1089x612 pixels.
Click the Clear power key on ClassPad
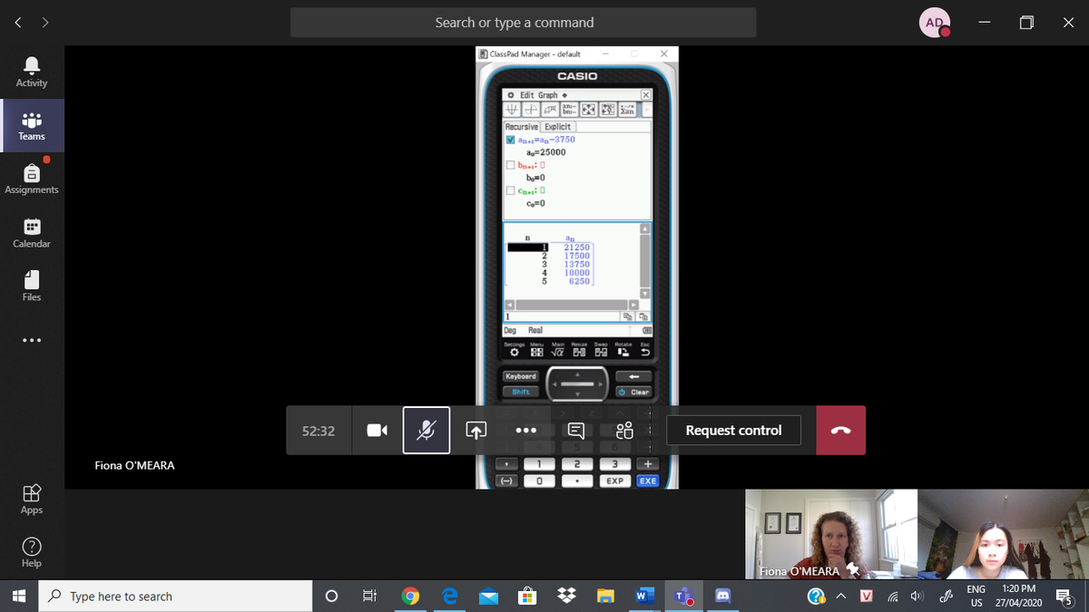click(x=634, y=392)
